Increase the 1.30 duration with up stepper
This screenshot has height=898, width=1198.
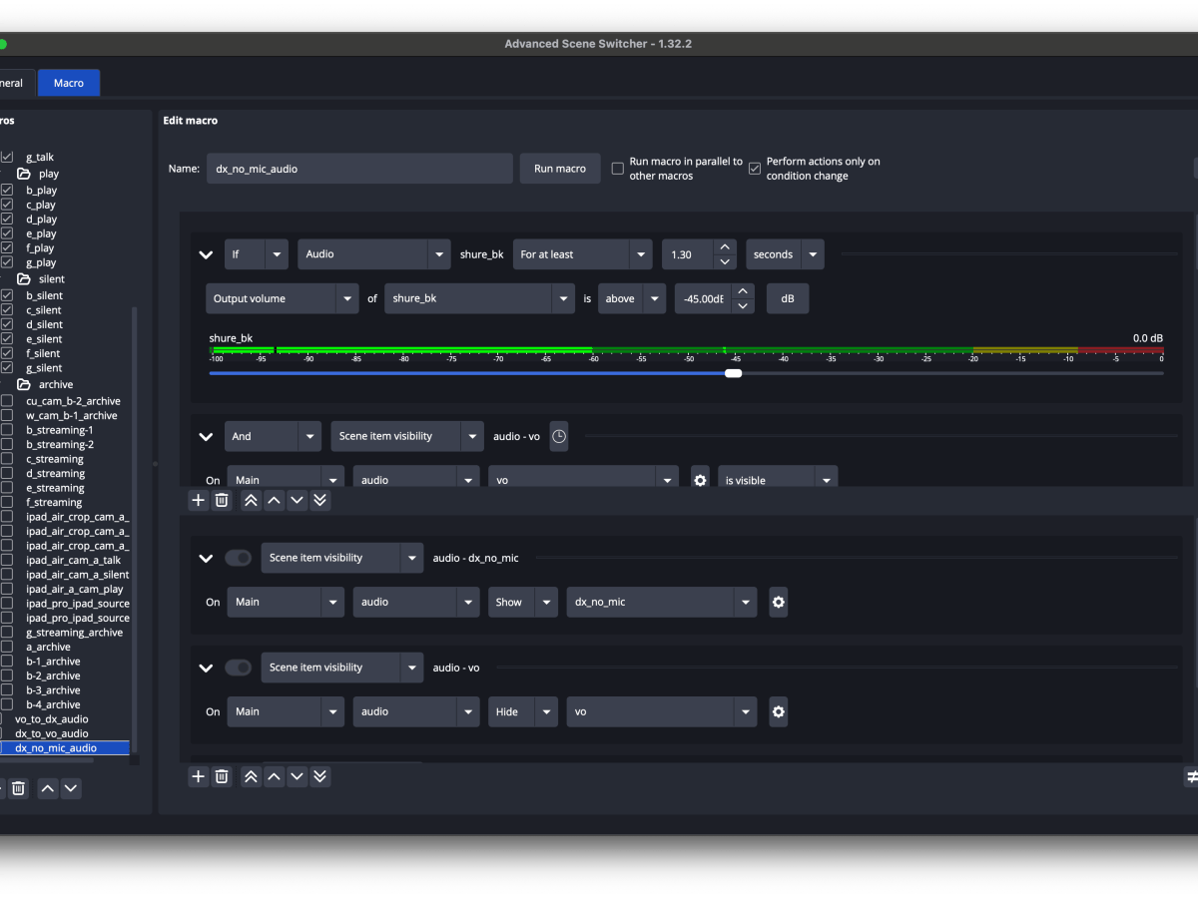pos(726,247)
